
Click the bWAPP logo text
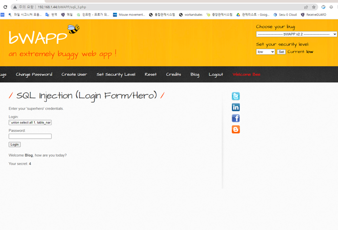pos(38,37)
